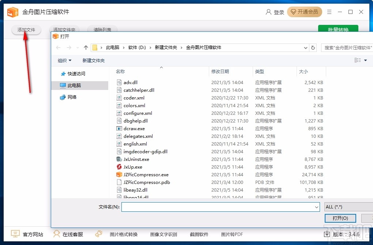
Task: Click the 在线客服 customer service icon
Action: coord(57,234)
